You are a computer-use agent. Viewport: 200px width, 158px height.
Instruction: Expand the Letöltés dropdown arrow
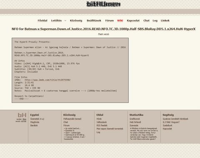point(65,21)
